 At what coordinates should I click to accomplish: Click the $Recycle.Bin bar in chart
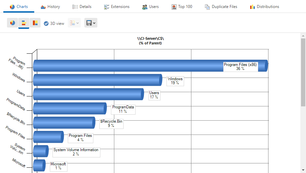click(x=63, y=123)
